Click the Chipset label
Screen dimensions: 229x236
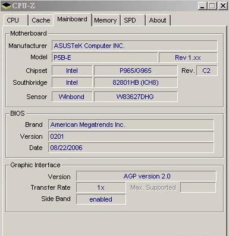click(36, 71)
